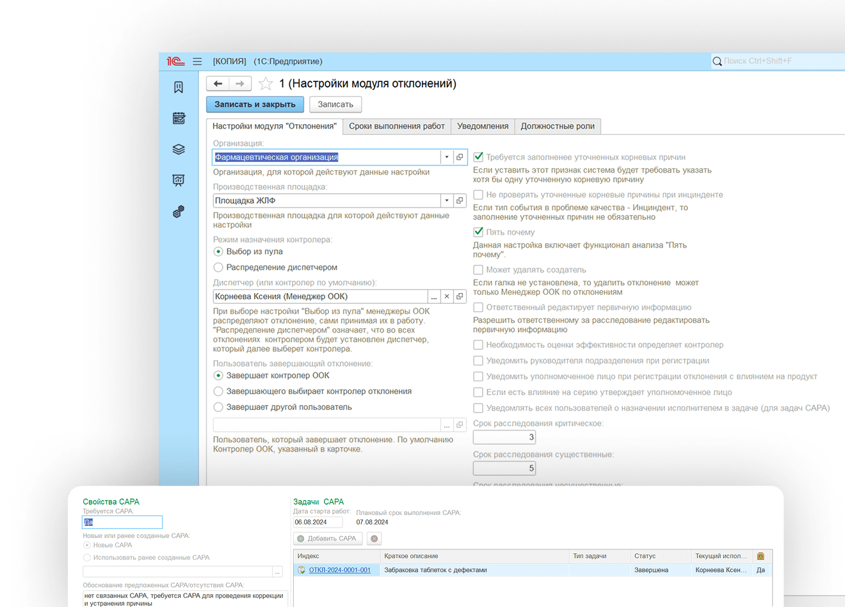Viewport: 845px width, 607px height.
Task: Switch to Сроки выполнения работ tab
Action: [397, 127]
